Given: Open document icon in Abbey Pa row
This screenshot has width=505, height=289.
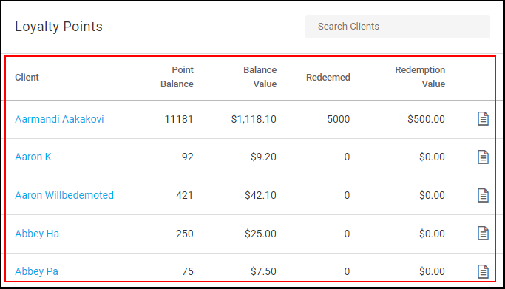Looking at the screenshot, I should (483, 271).
